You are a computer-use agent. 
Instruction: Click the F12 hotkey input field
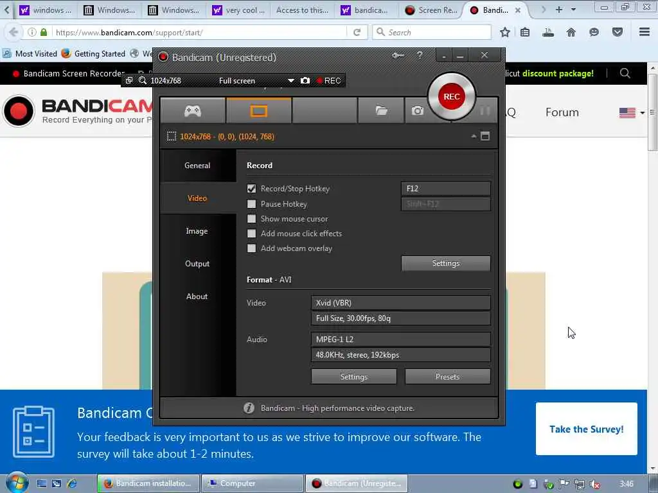pos(446,189)
